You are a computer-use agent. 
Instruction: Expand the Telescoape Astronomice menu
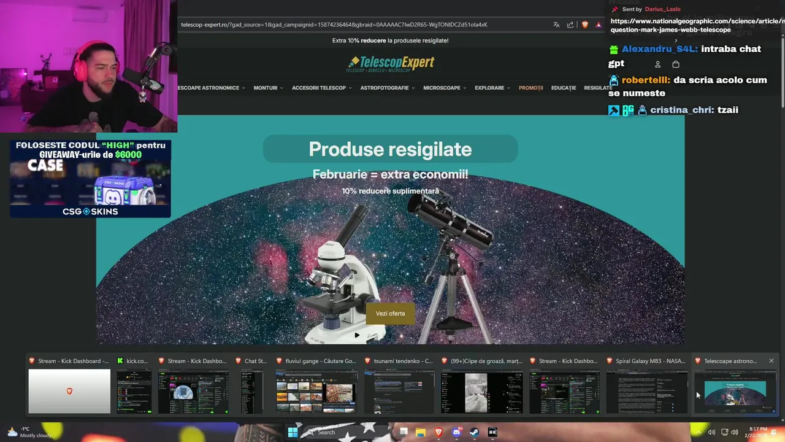tap(212, 88)
